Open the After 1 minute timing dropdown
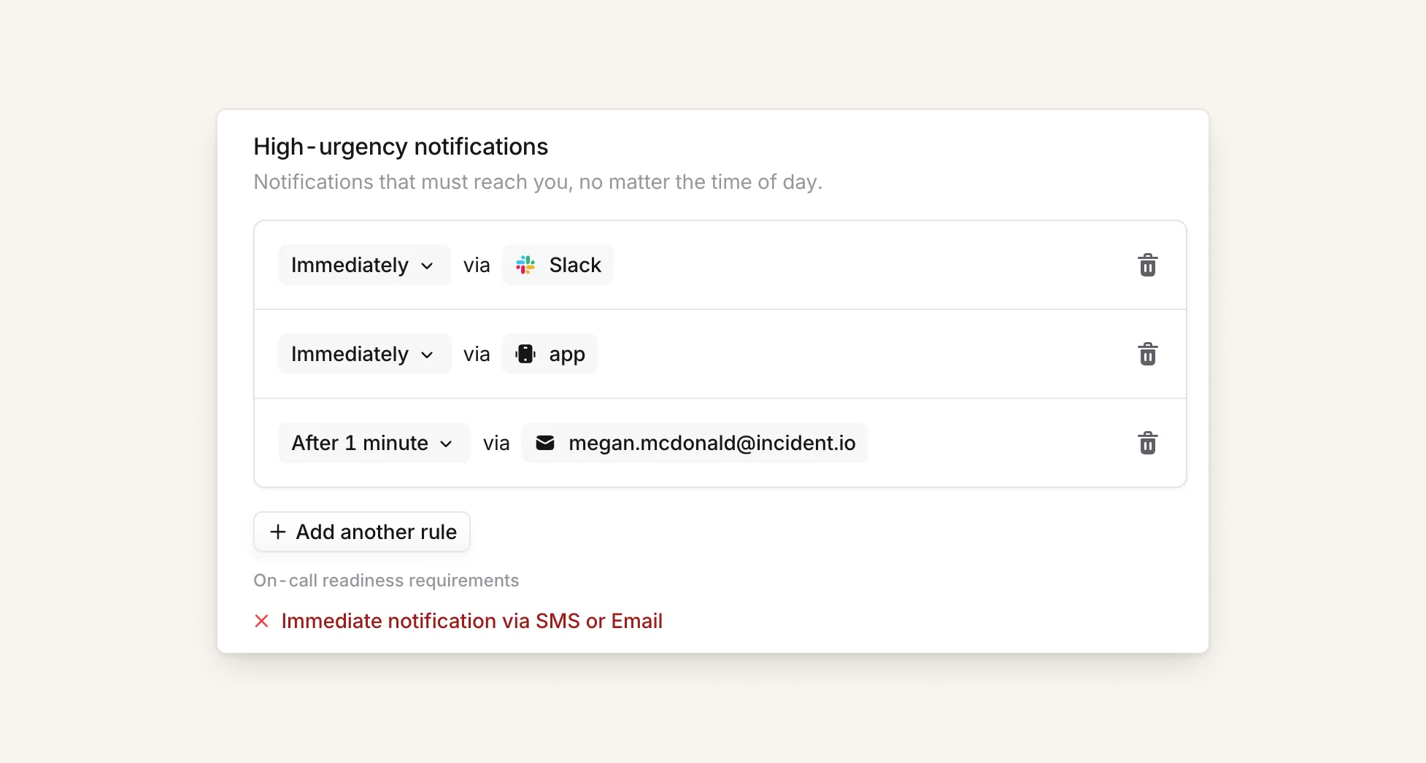The image size is (1426, 763). click(373, 443)
